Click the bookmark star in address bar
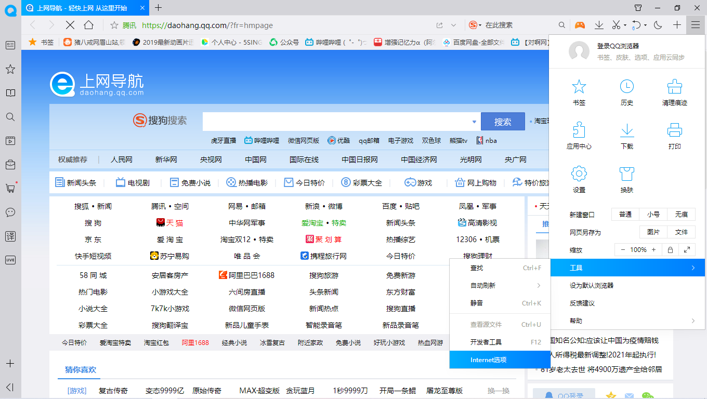707x399 pixels. pyautogui.click(x=114, y=25)
